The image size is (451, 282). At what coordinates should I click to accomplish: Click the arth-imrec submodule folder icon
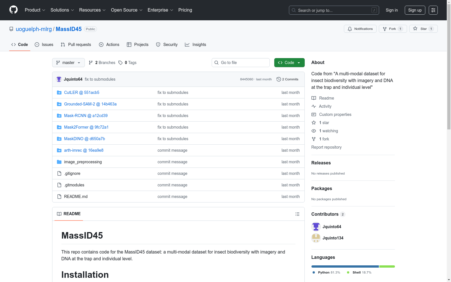pos(59,150)
